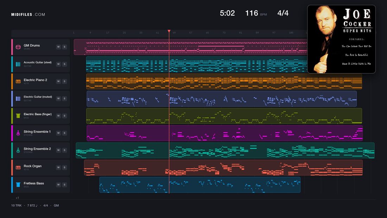Show the +1 hidden track indicator
387x218 pixels.
pyautogui.click(x=17, y=198)
